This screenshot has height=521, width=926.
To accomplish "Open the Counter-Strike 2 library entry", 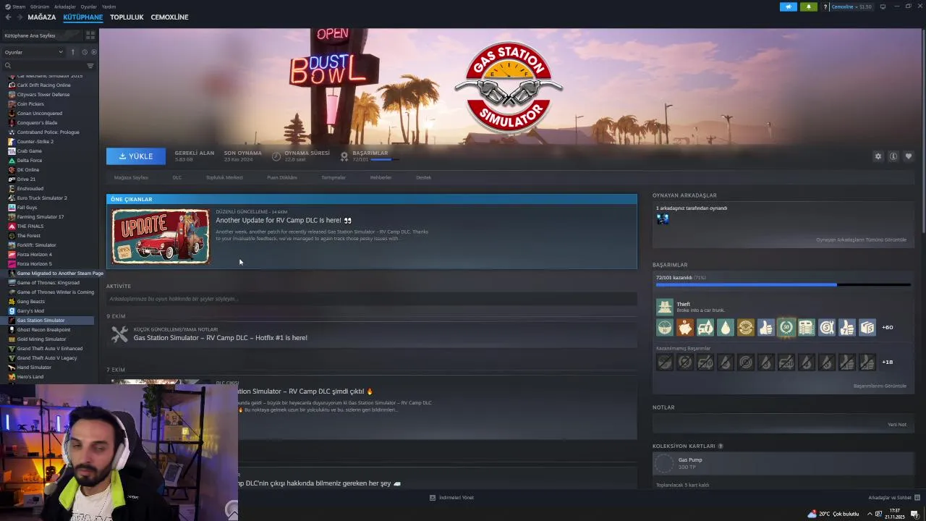I will pyautogui.click(x=35, y=142).
